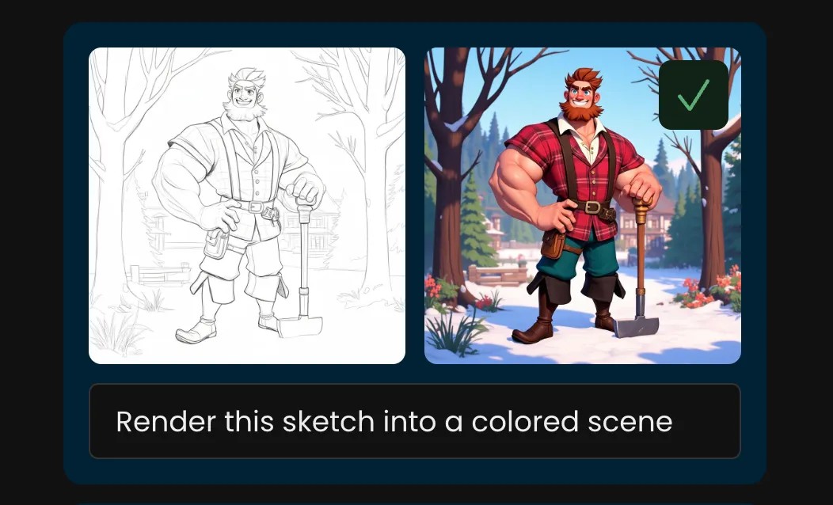Click the small pine tree in colored scene

click(x=477, y=223)
